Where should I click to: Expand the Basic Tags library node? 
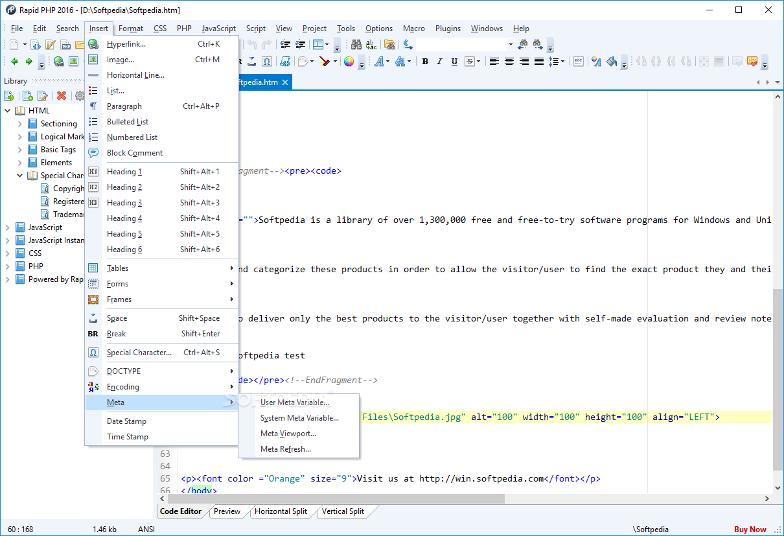(20, 150)
